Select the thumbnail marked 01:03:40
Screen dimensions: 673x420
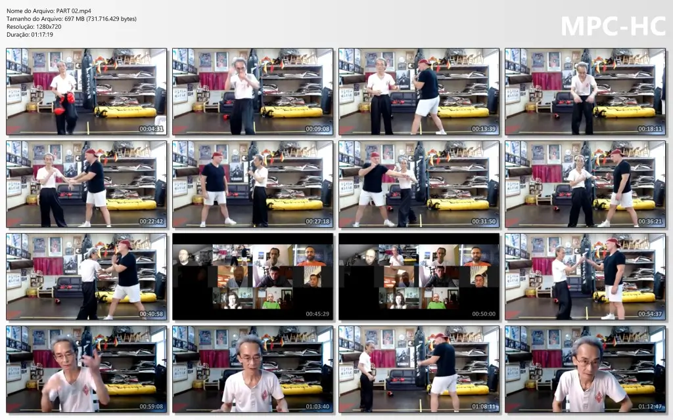click(253, 369)
